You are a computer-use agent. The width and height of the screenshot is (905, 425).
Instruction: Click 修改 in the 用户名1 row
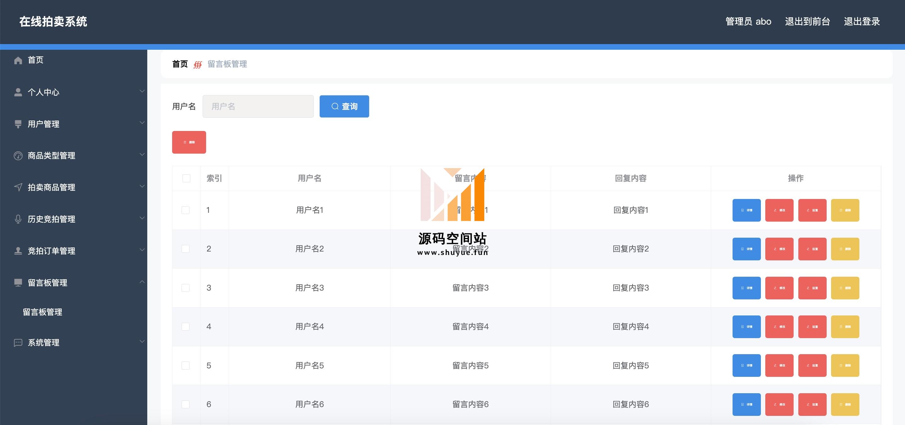(x=779, y=210)
